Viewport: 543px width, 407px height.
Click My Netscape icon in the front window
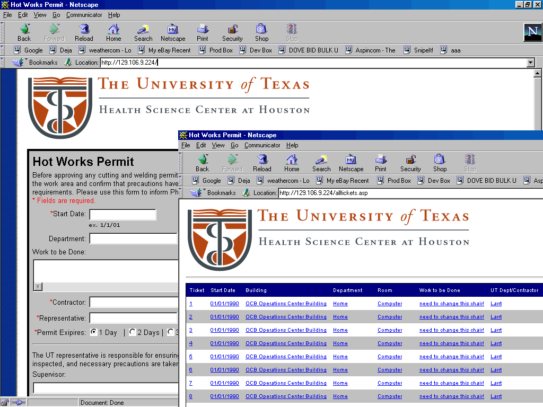(x=351, y=163)
